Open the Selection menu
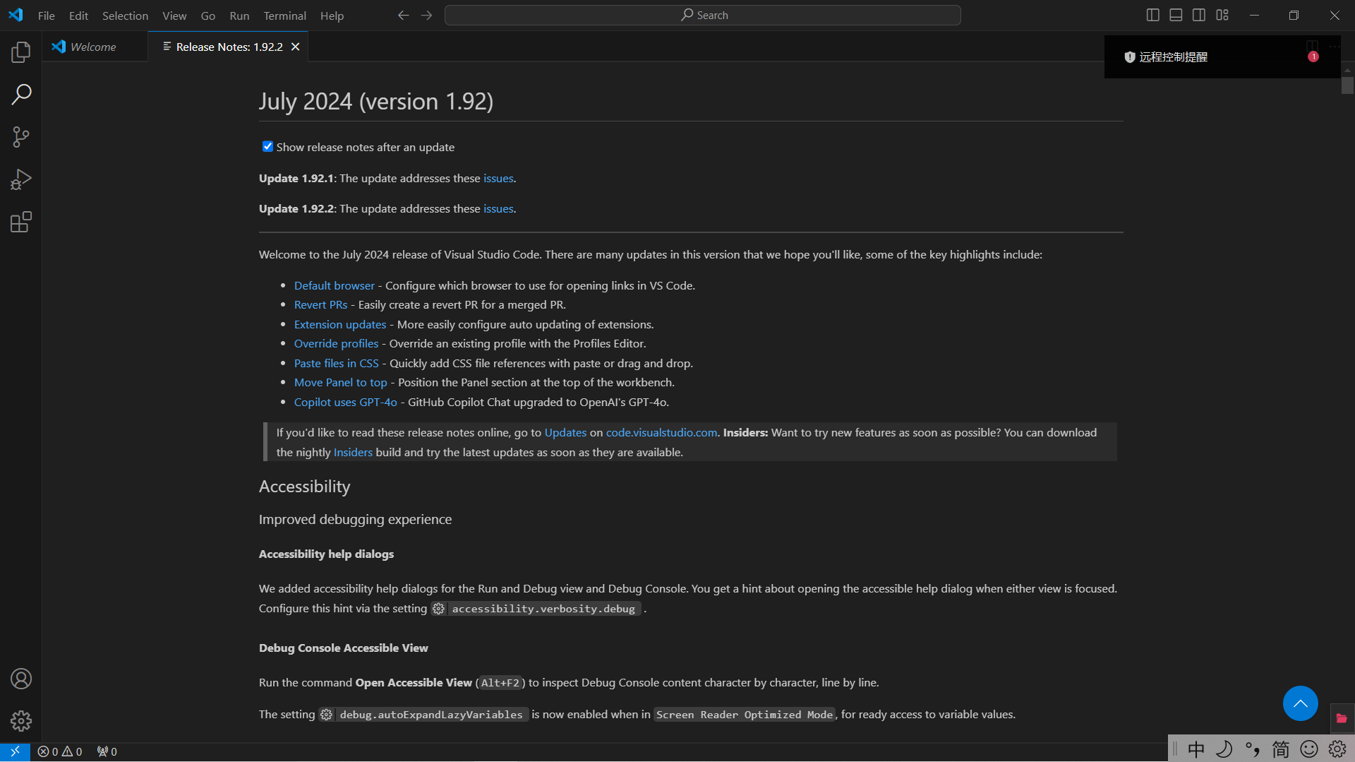1355x762 pixels. tap(125, 16)
